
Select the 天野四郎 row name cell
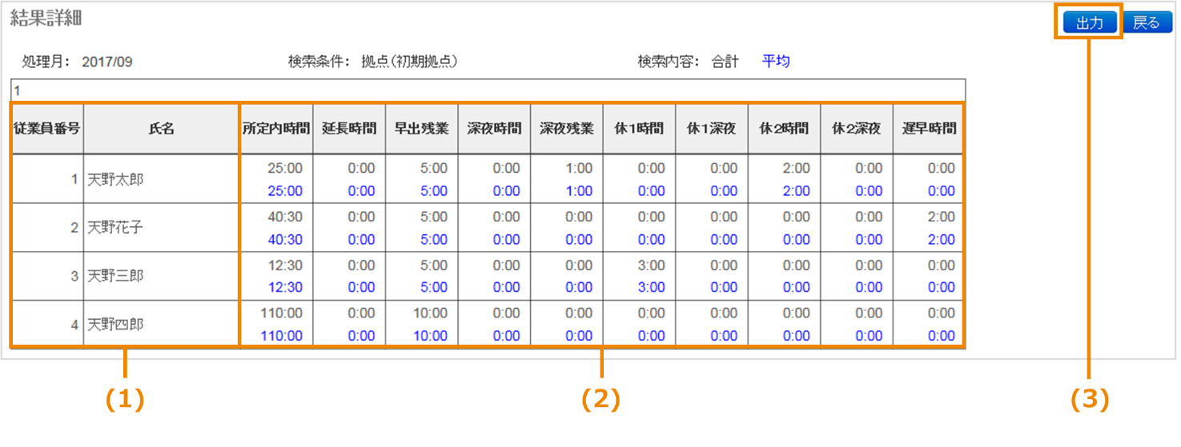pyautogui.click(x=116, y=325)
